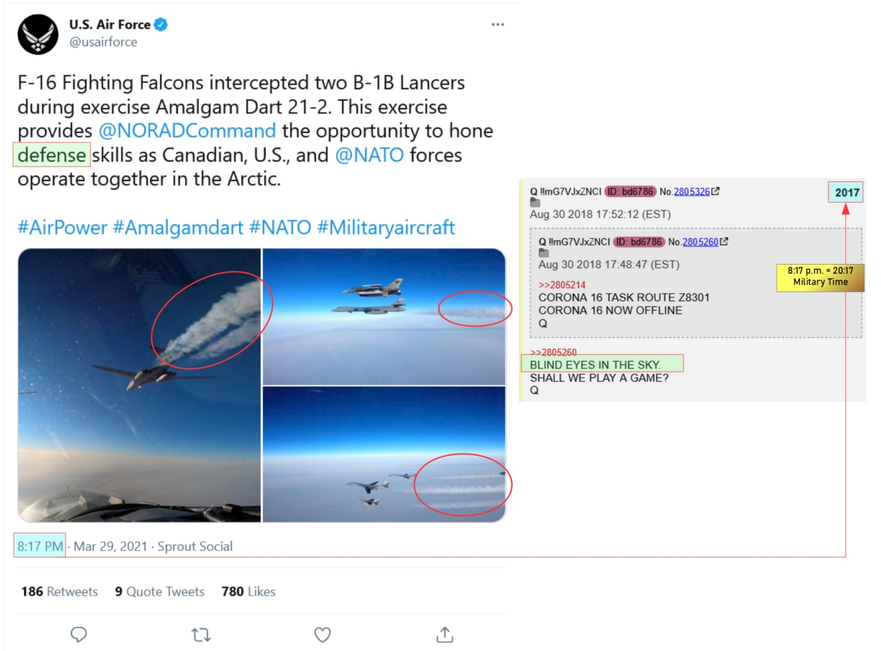Open the U.S. Air Force profile avatar
The height and width of the screenshot is (651, 881).
(x=38, y=34)
